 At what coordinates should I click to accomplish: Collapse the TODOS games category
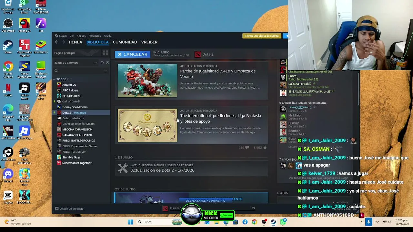pyautogui.click(x=54, y=79)
